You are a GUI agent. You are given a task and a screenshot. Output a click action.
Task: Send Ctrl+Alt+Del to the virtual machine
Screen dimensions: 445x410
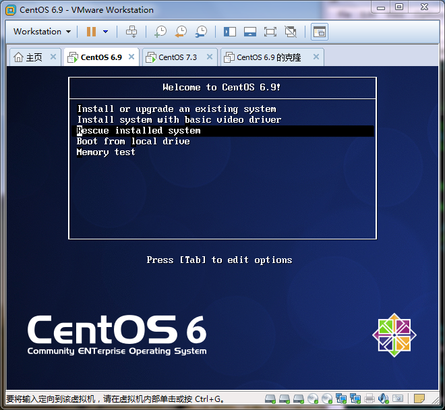131,32
